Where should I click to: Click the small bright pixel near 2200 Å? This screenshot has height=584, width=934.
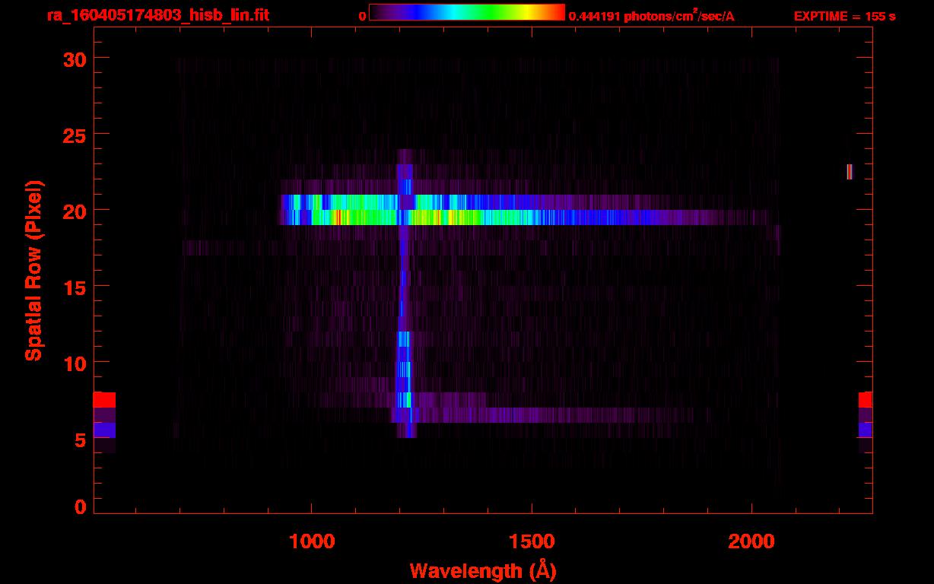coord(850,172)
